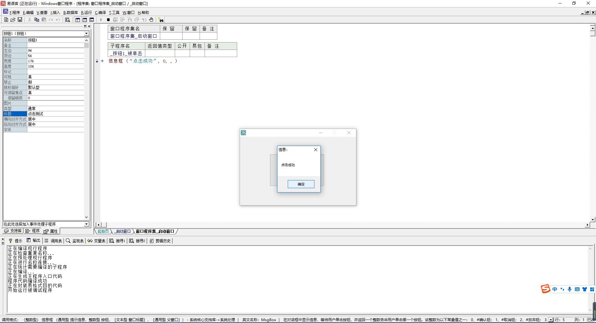Expand the 信息框 code line plus sign
Screen dimensions: 596x323
click(102, 61)
